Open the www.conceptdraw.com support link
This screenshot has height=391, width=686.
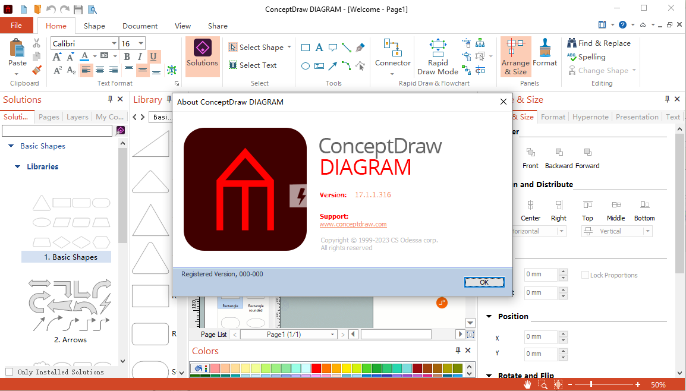(x=353, y=224)
